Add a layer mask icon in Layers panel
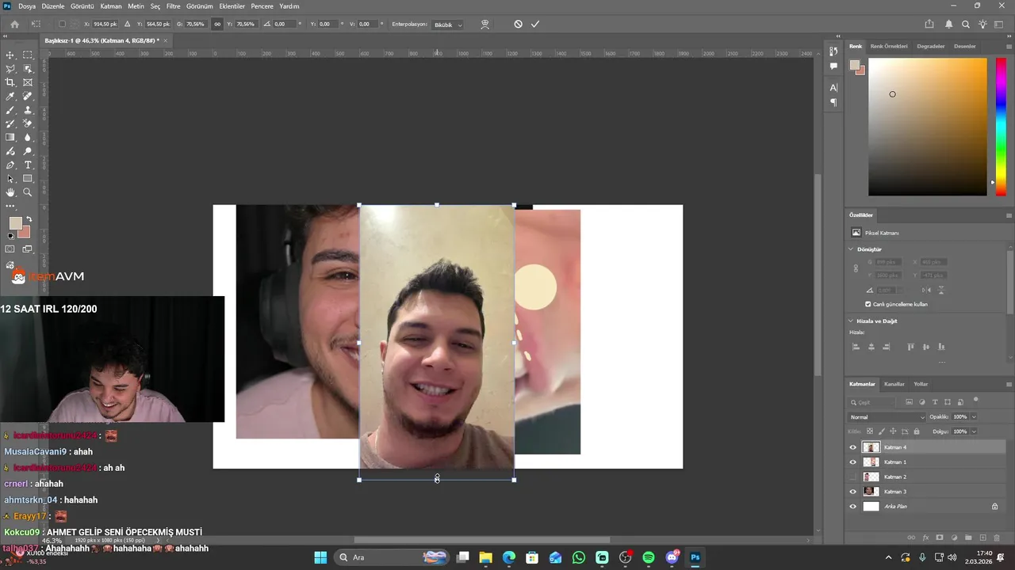Screen dimensions: 1015x570 click(x=940, y=538)
